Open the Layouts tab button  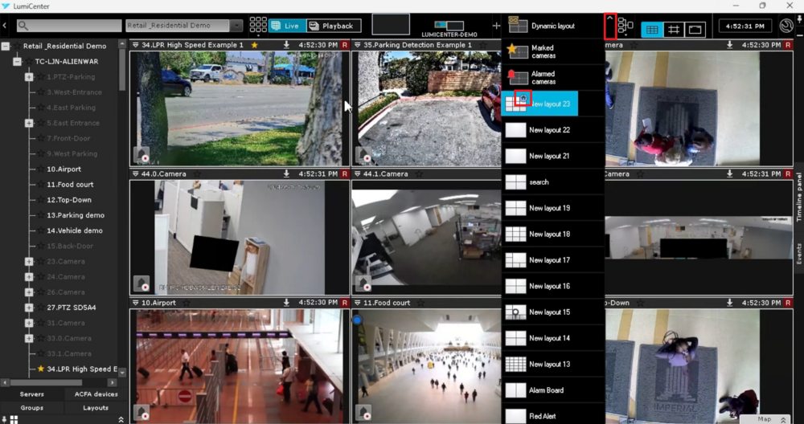(96, 408)
